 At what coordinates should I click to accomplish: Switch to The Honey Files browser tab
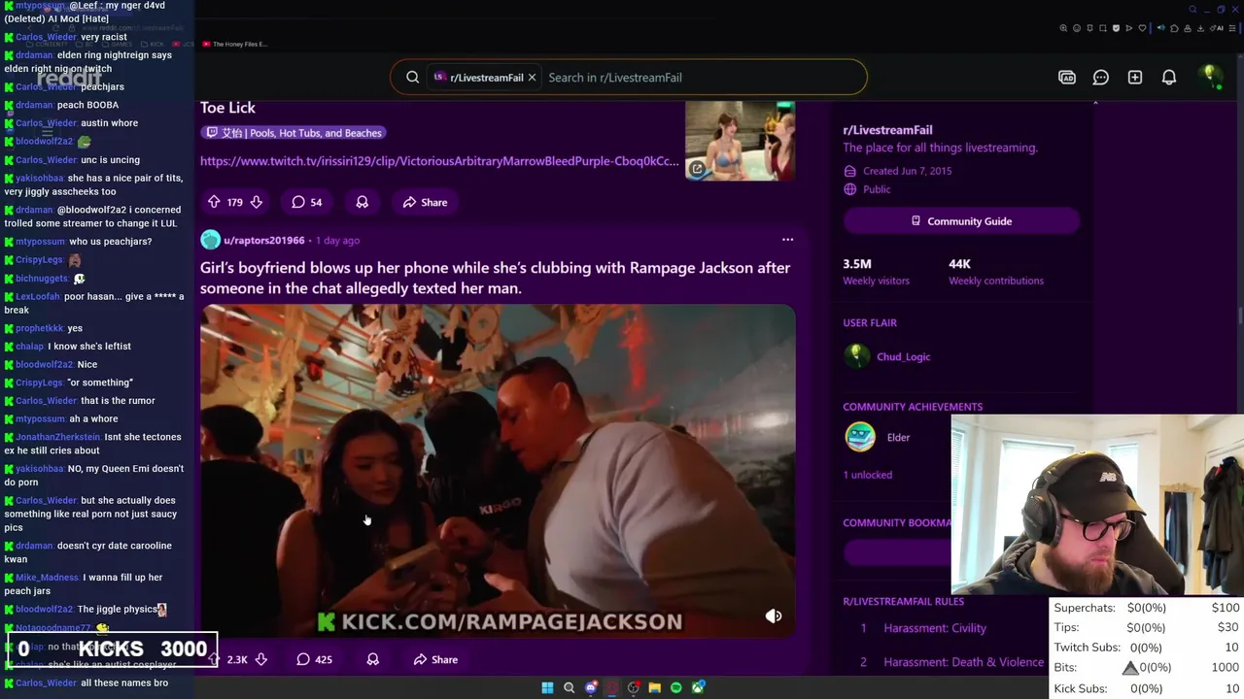pos(233,44)
